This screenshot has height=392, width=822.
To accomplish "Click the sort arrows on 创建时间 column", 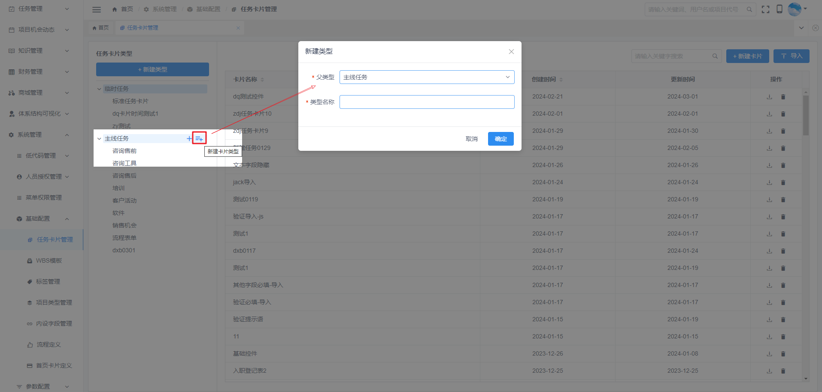I will (561, 80).
